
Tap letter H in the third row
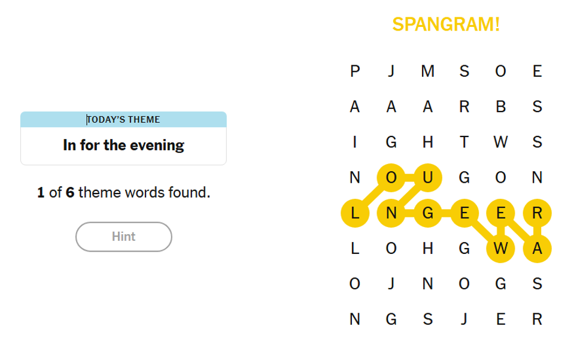427,143
